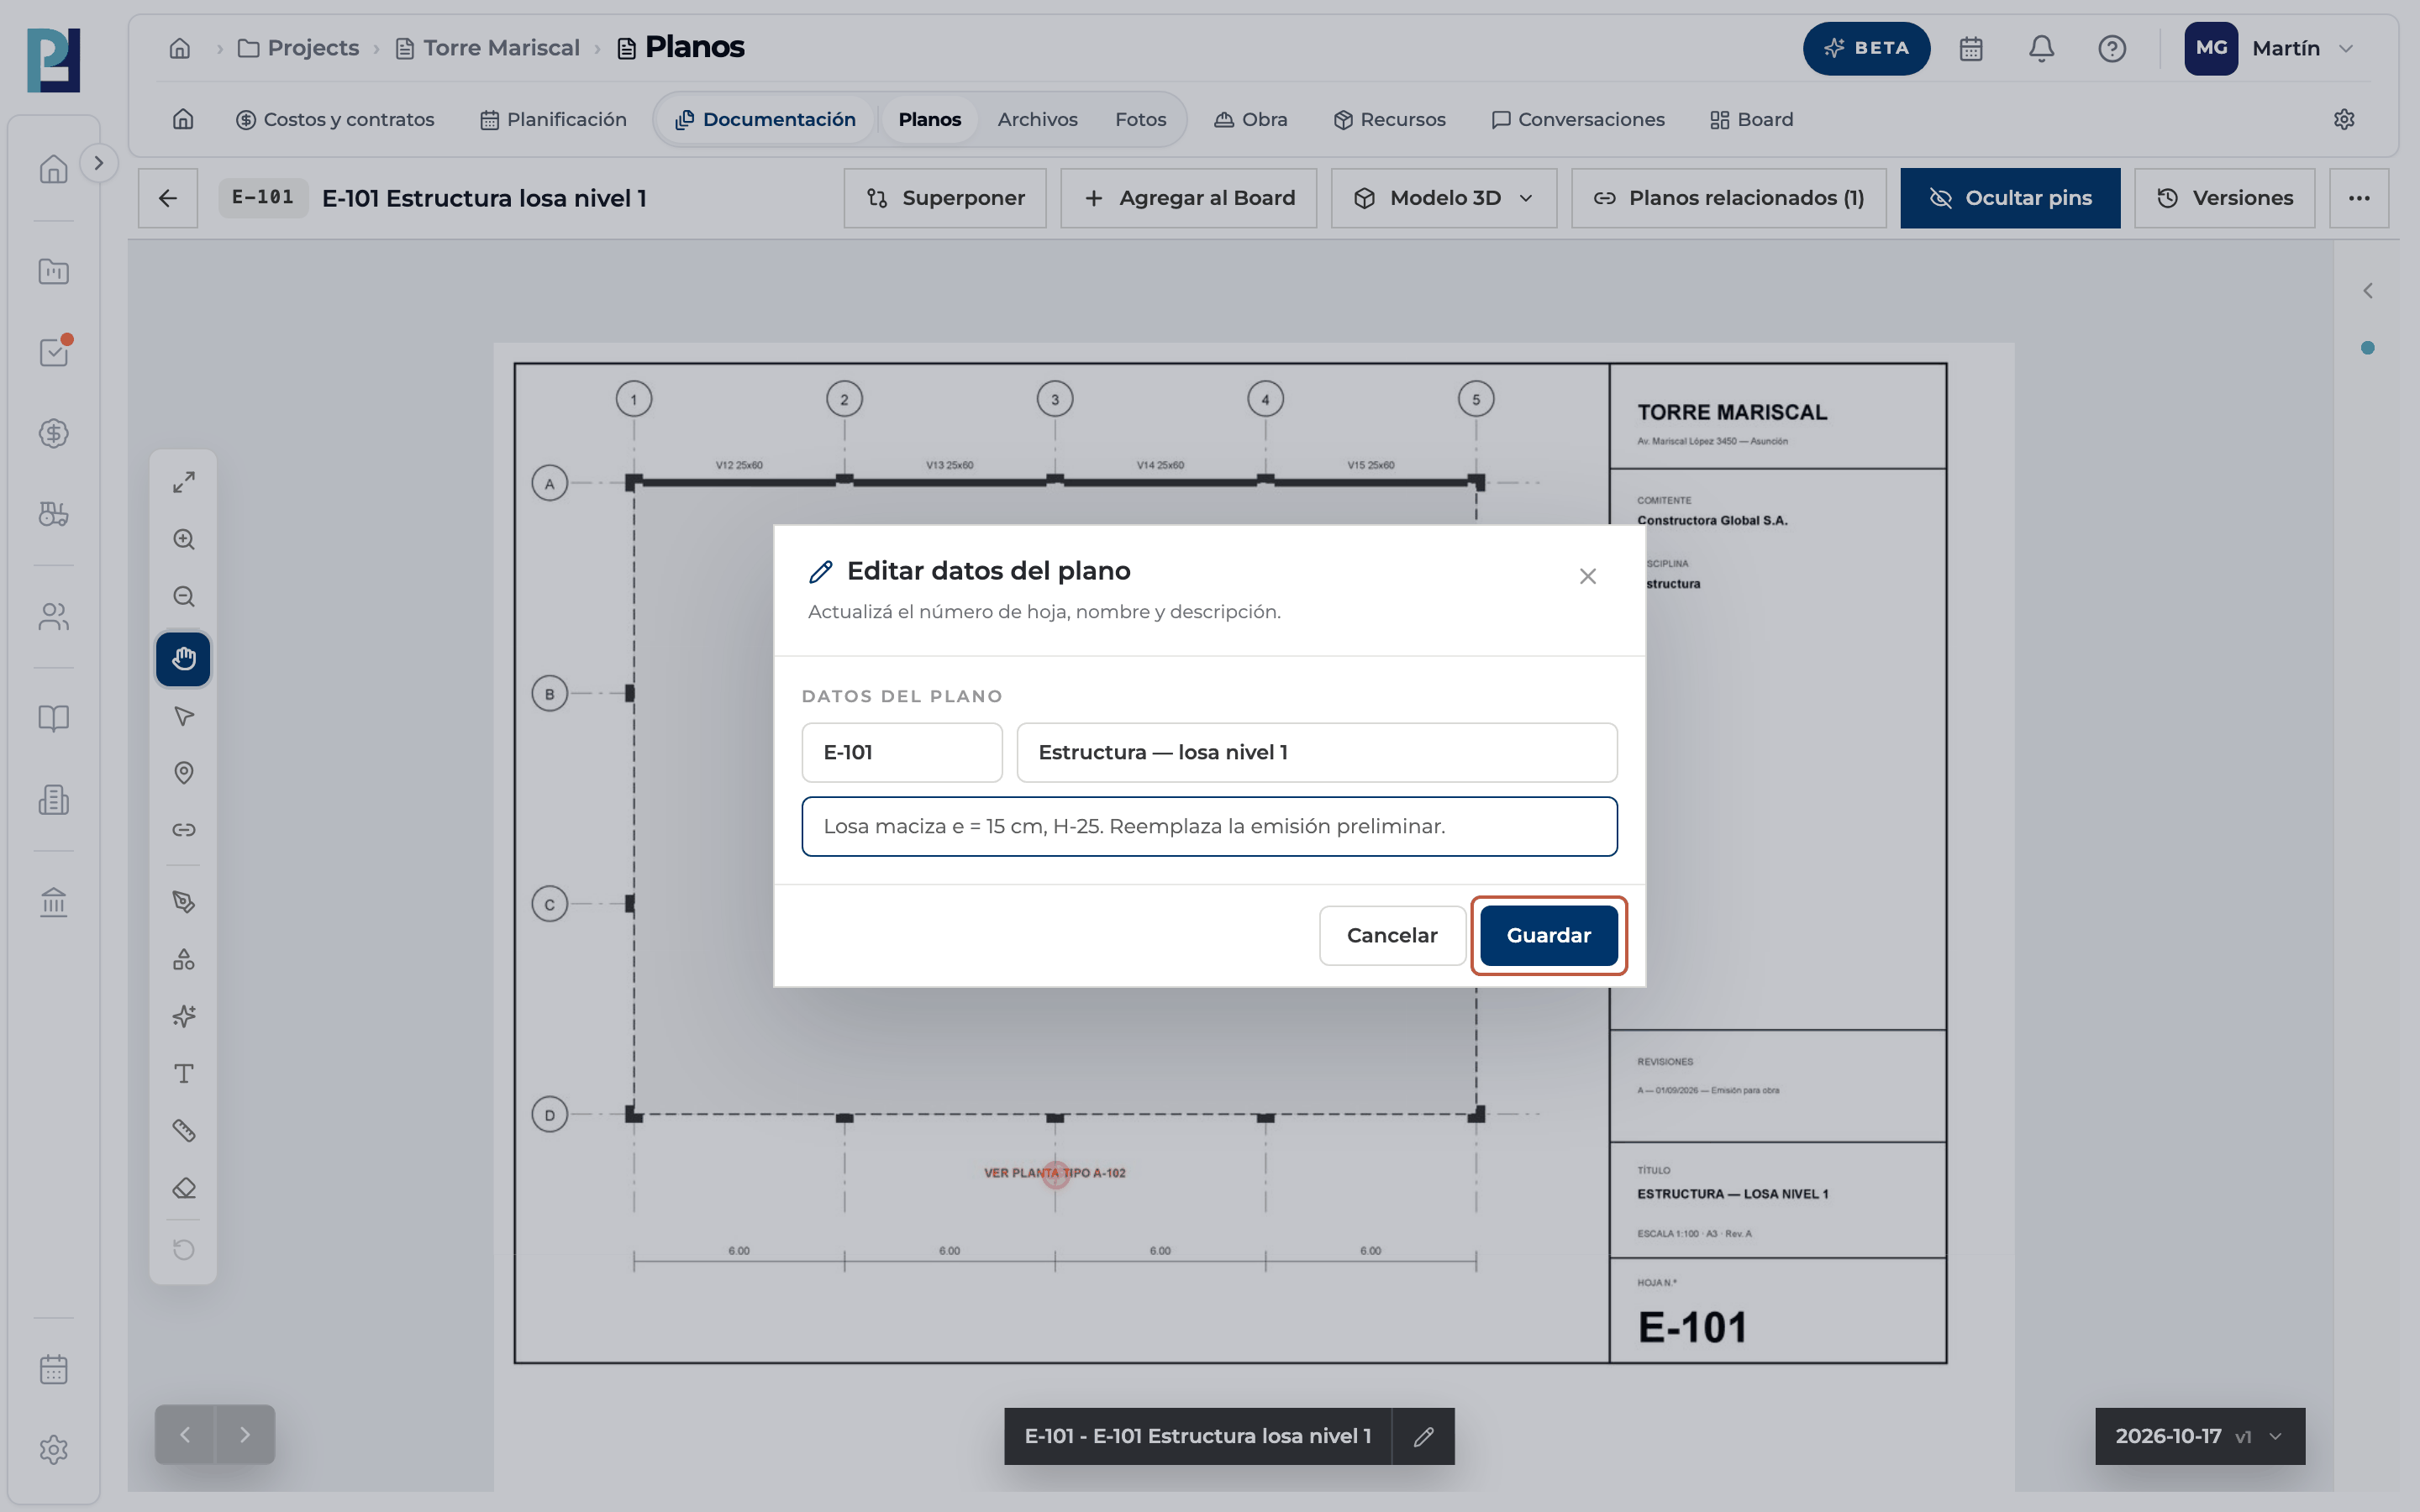Toggle the BETA mode button
This screenshot has height=1512, width=2420.
point(1866,48)
